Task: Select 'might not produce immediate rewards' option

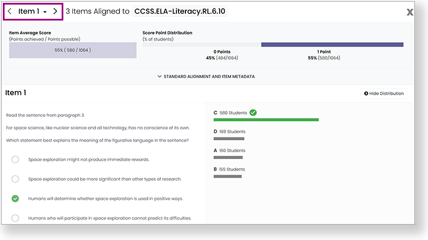Action: click(15, 159)
